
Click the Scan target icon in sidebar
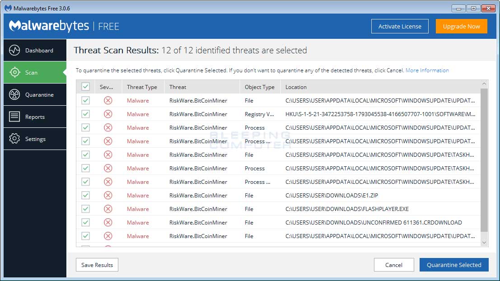(x=14, y=72)
